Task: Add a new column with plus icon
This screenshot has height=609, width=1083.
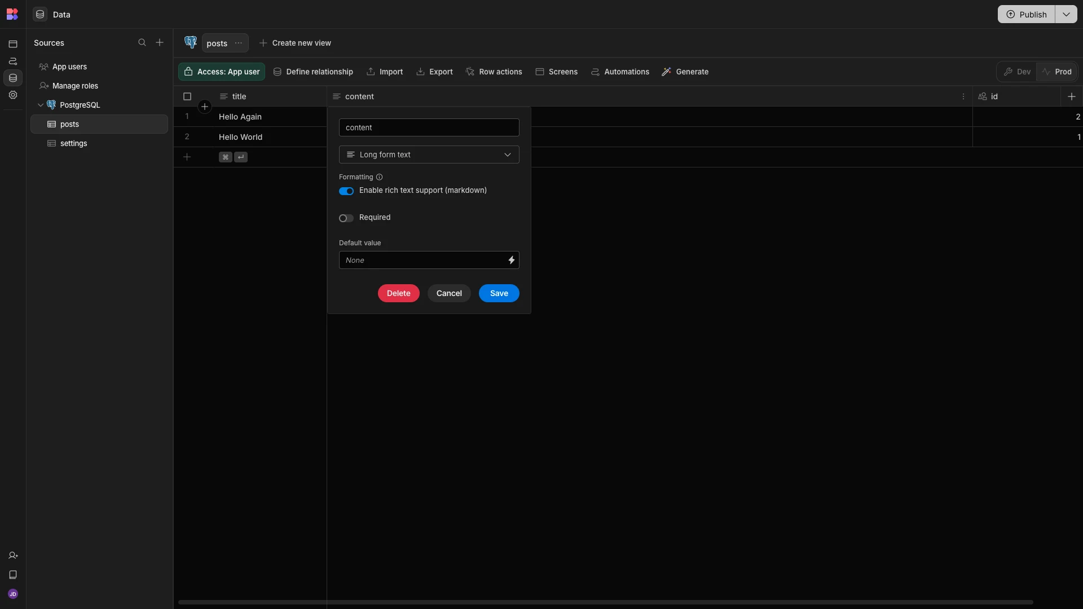Action: click(x=1072, y=96)
